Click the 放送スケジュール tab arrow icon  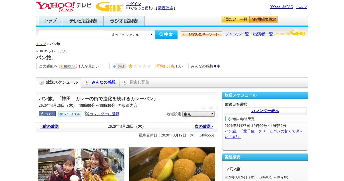click(42, 82)
